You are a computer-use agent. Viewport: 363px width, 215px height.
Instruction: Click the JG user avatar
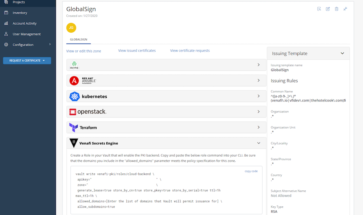71,28
